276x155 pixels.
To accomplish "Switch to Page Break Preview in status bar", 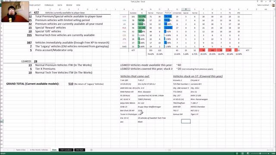I will click(248, 154).
